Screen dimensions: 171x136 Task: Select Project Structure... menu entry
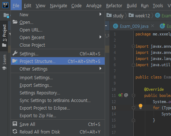58,61
